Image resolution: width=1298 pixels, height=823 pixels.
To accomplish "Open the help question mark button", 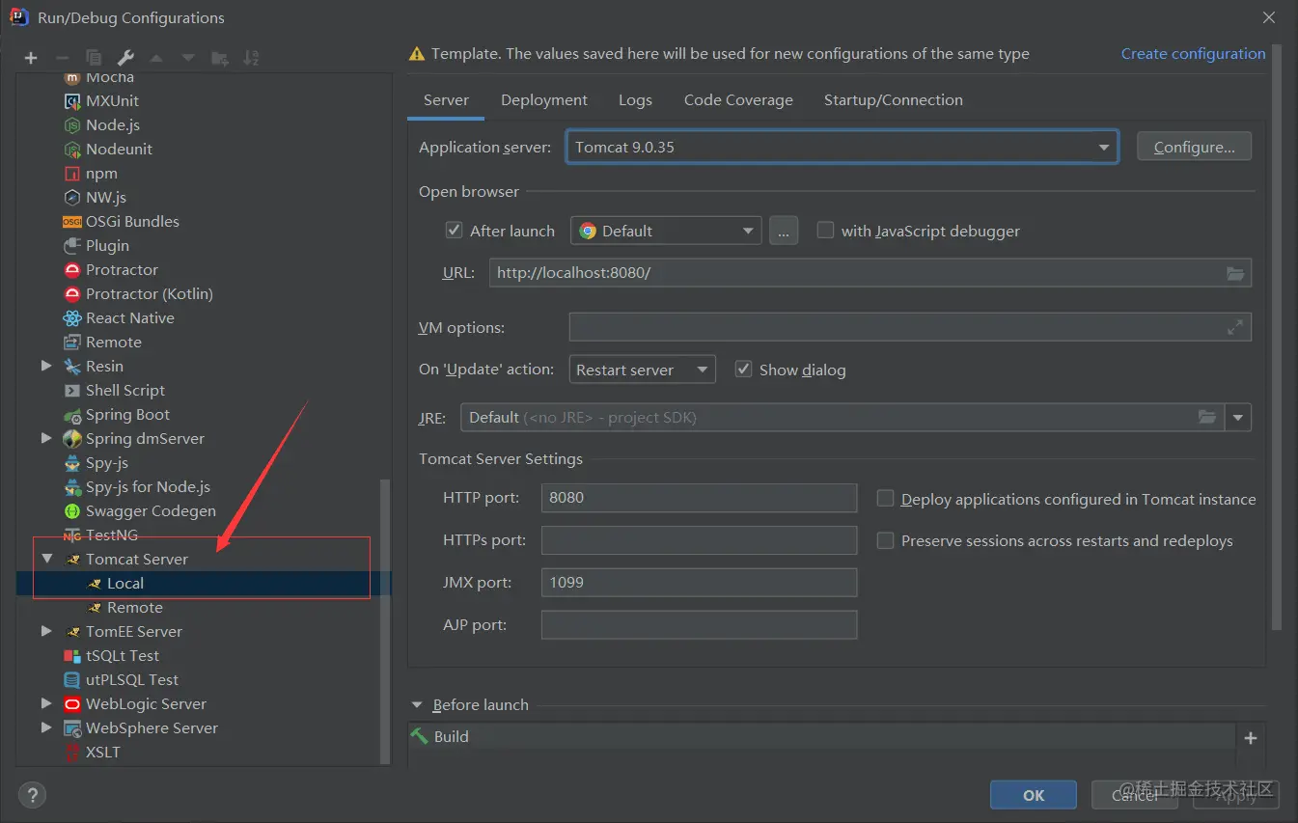I will click(32, 795).
